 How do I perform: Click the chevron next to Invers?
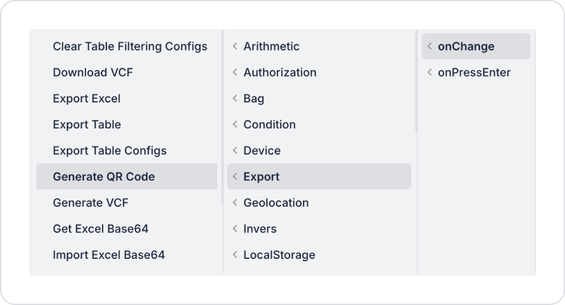(x=235, y=228)
